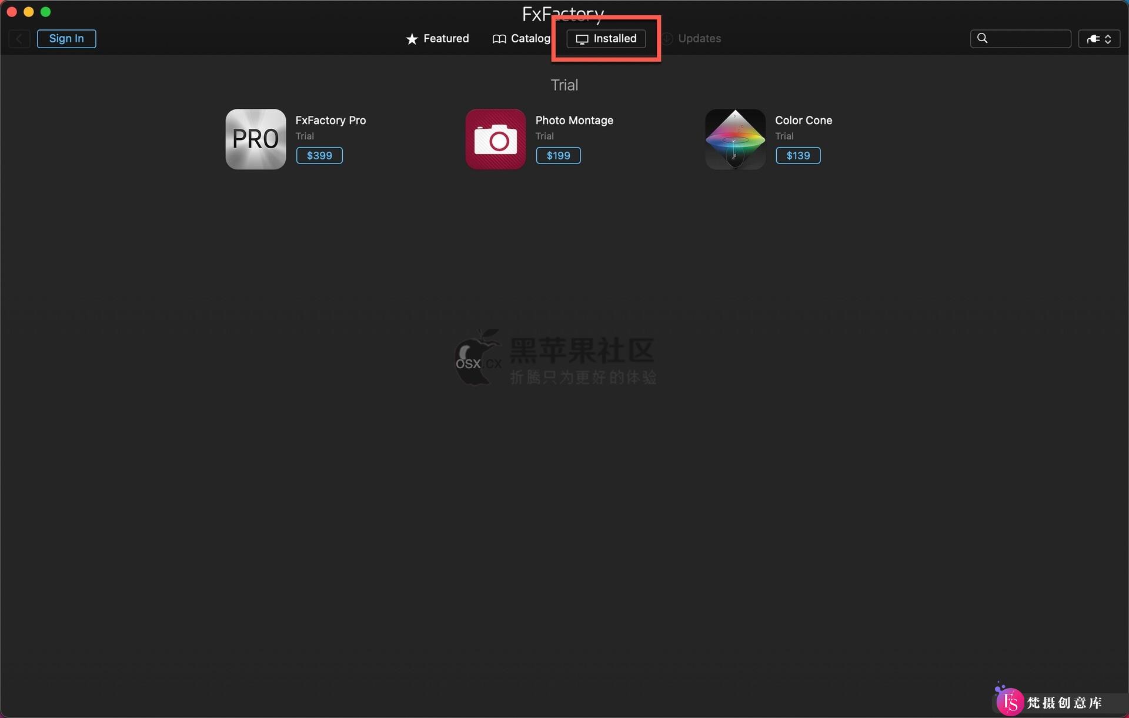Focus the search input field
The image size is (1129, 718).
click(1021, 39)
